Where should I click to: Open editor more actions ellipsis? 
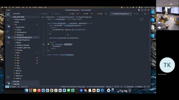tap(148, 14)
